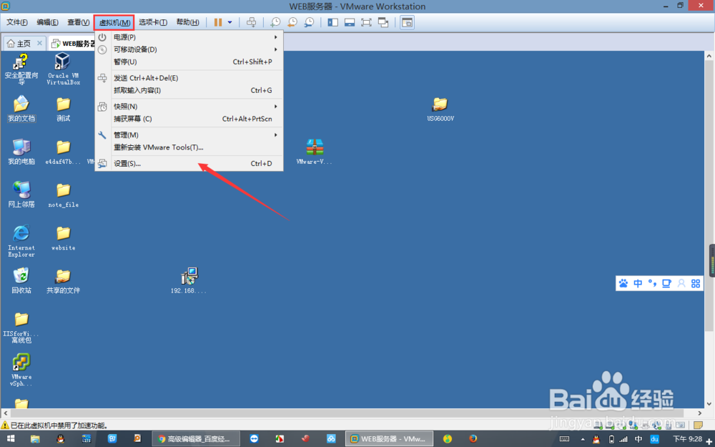Viewport: 715px width, 447px height.
Task: Take a snapshot with the clock plus icon
Action: (275, 22)
